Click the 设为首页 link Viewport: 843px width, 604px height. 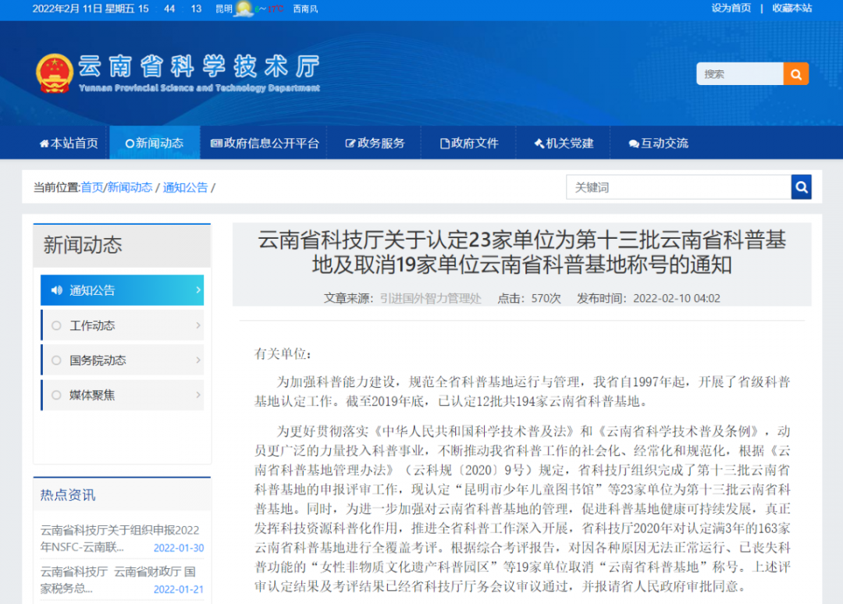point(731,8)
